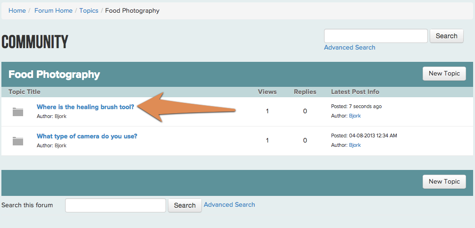475x228 pixels.
Task: Create New Topic from Food Photography header
Action: (444, 73)
